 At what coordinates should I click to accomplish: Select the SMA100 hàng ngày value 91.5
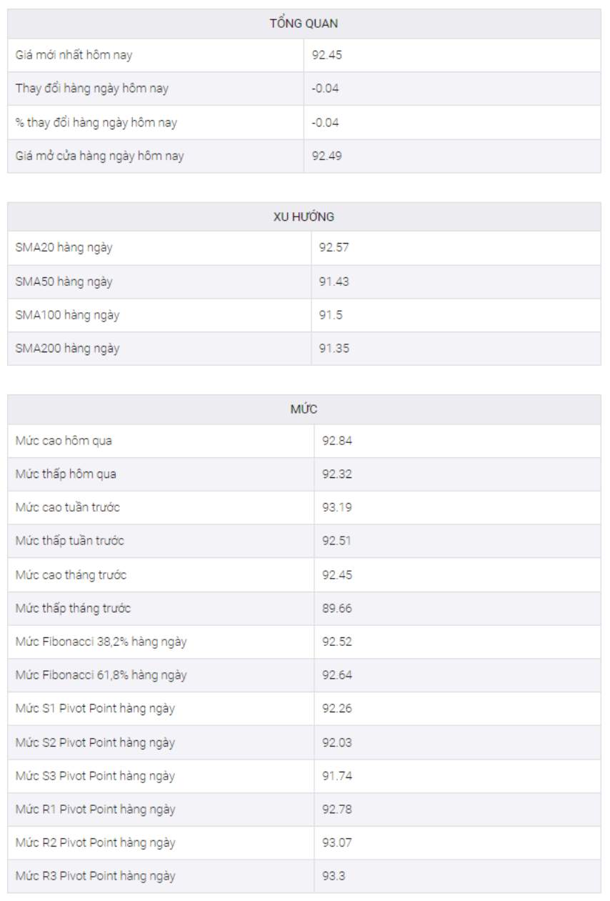click(330, 315)
